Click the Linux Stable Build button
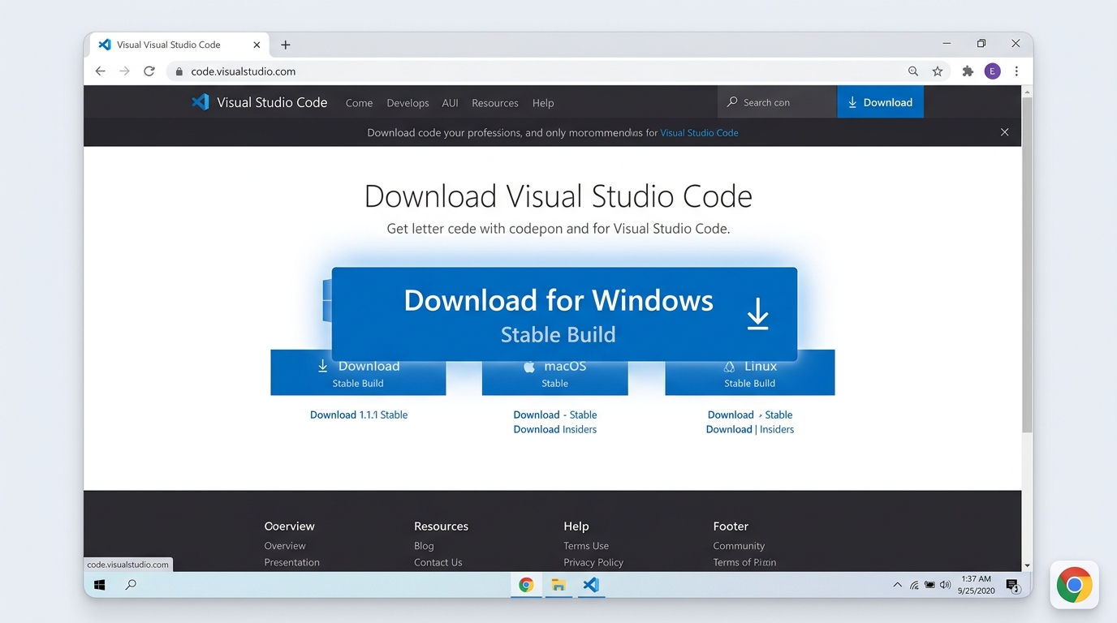Image resolution: width=1117 pixels, height=623 pixels. pyautogui.click(x=749, y=374)
